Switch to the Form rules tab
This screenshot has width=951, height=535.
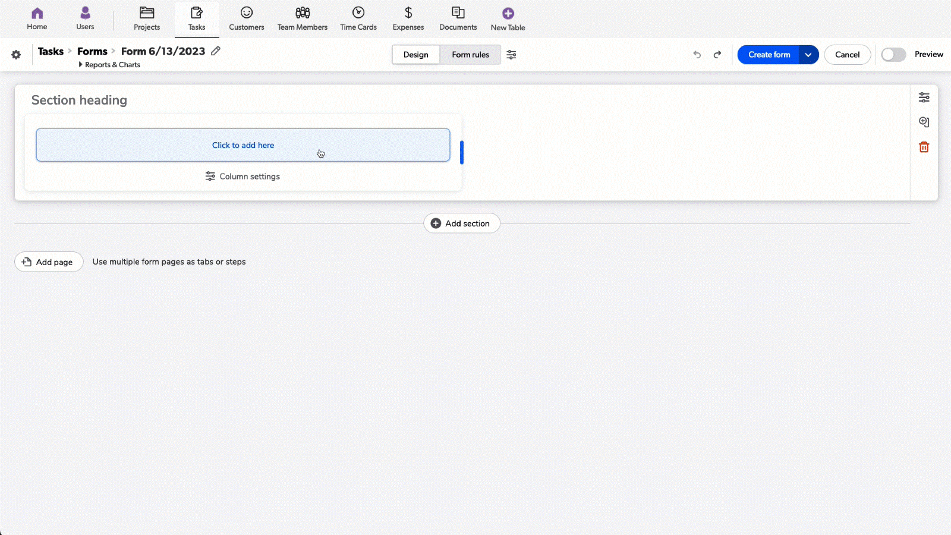[471, 55]
